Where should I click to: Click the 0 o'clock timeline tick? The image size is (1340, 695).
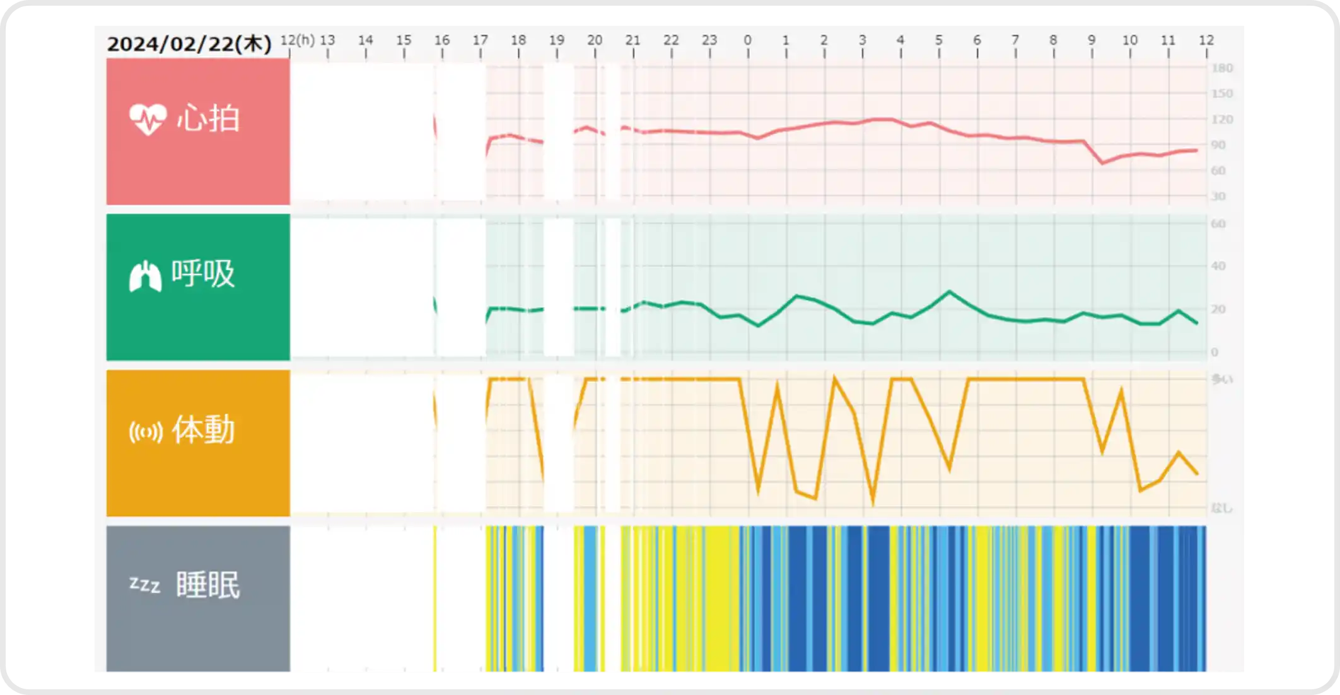(x=747, y=40)
